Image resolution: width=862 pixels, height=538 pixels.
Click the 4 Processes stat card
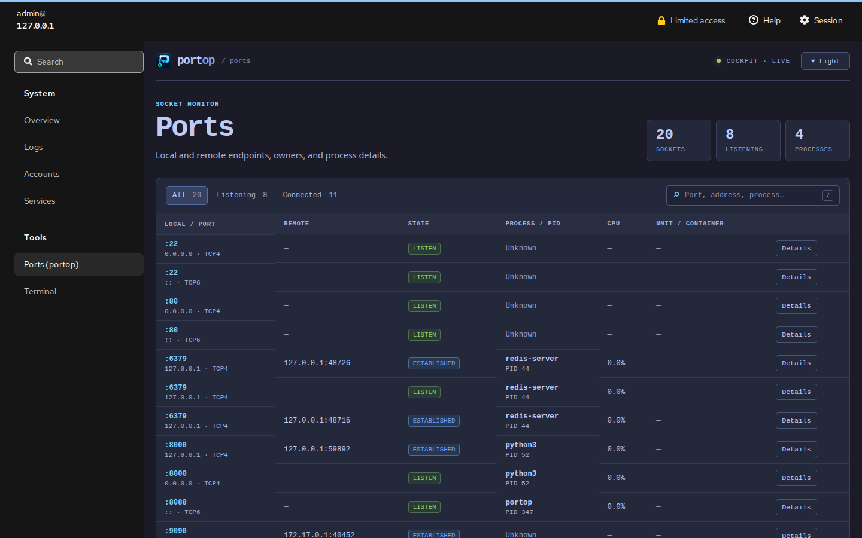point(818,140)
